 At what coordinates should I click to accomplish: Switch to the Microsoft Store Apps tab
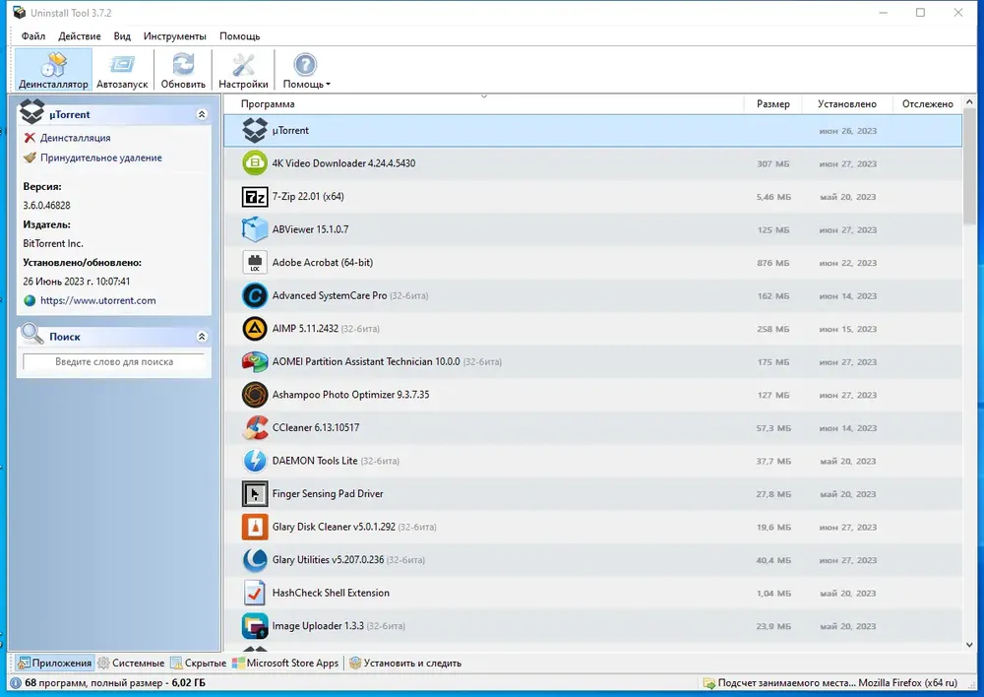click(285, 663)
